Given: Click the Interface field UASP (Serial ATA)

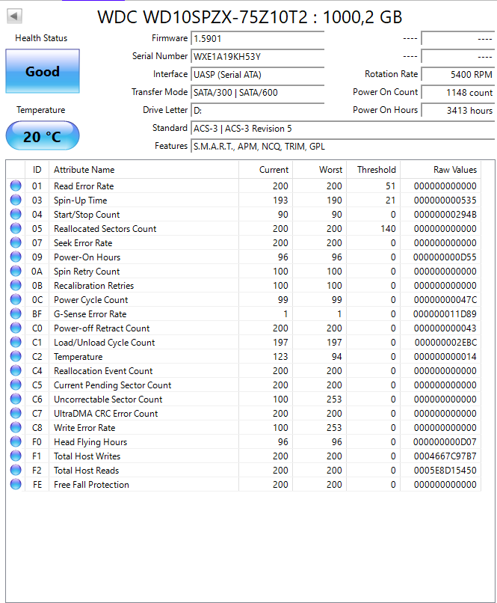Looking at the screenshot, I should (258, 75).
